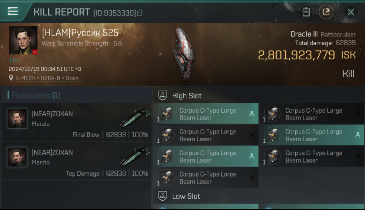This screenshot has height=210, width=365.
Task: Select Top Damage participant ZOXAN portrait
Action: coord(17,157)
